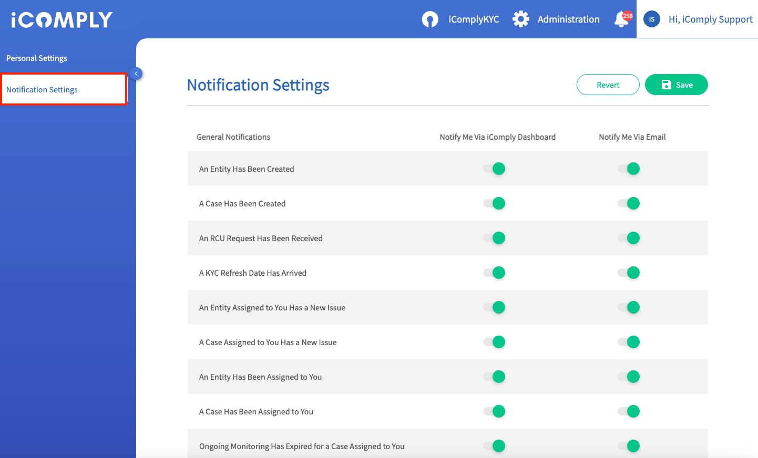Open the Administration menu
The height and width of the screenshot is (458, 758).
568,19
